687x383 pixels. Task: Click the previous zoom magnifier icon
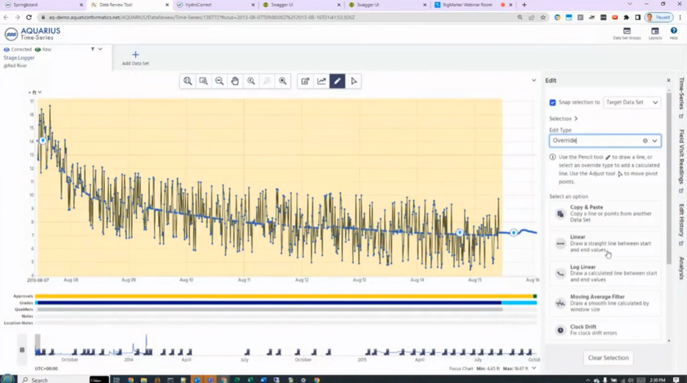251,81
